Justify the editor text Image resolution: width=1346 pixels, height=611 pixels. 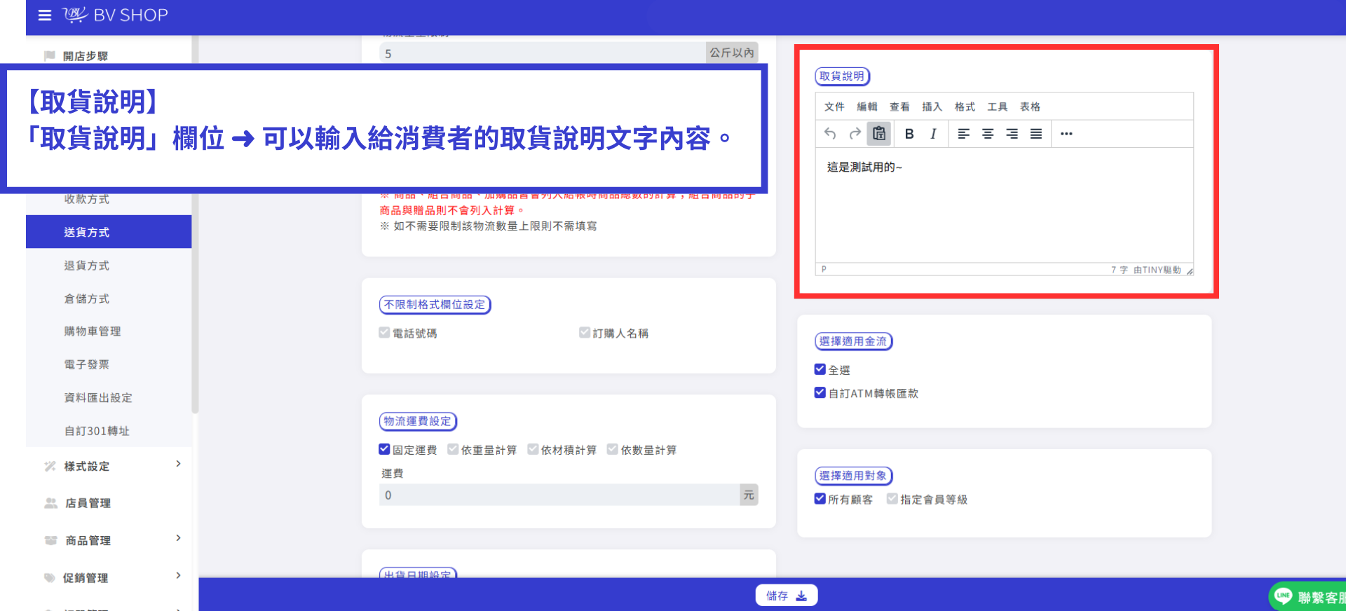(x=1036, y=134)
